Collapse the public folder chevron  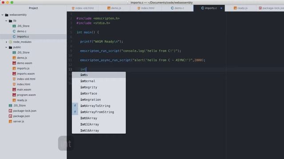point(6,47)
